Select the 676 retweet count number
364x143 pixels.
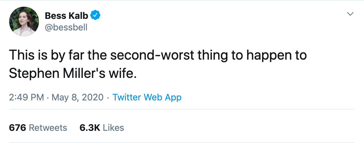click(18, 127)
